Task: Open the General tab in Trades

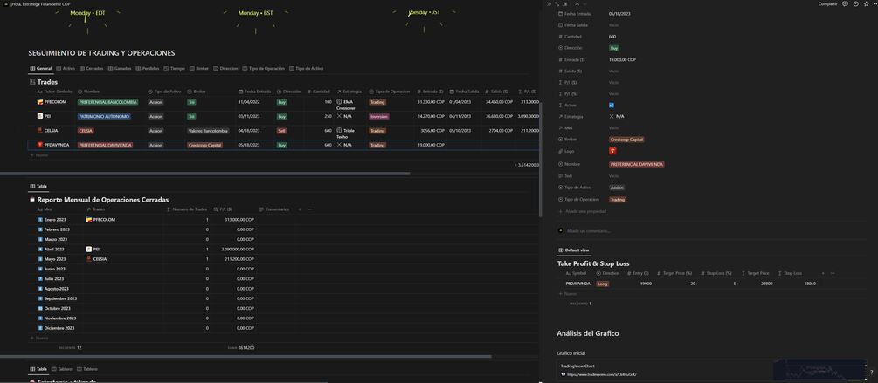Action: pos(40,69)
